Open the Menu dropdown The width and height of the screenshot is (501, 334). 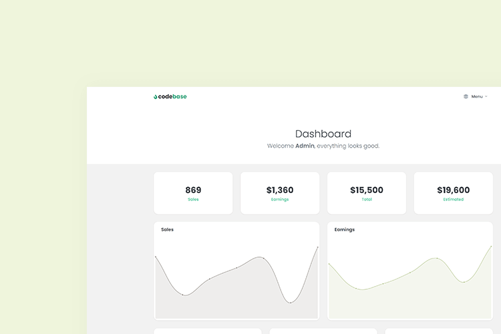[x=476, y=96]
